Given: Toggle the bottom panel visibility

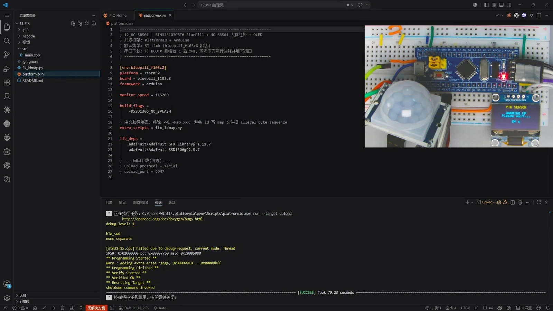Looking at the screenshot, I should [502, 5].
